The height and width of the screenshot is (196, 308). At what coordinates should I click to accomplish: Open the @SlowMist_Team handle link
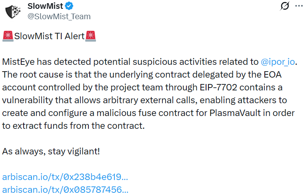pos(59,16)
